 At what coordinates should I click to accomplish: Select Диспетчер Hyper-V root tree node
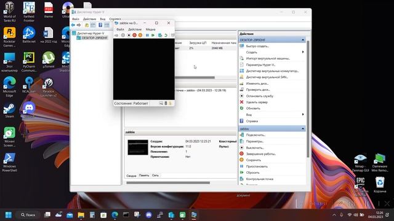coord(90,33)
